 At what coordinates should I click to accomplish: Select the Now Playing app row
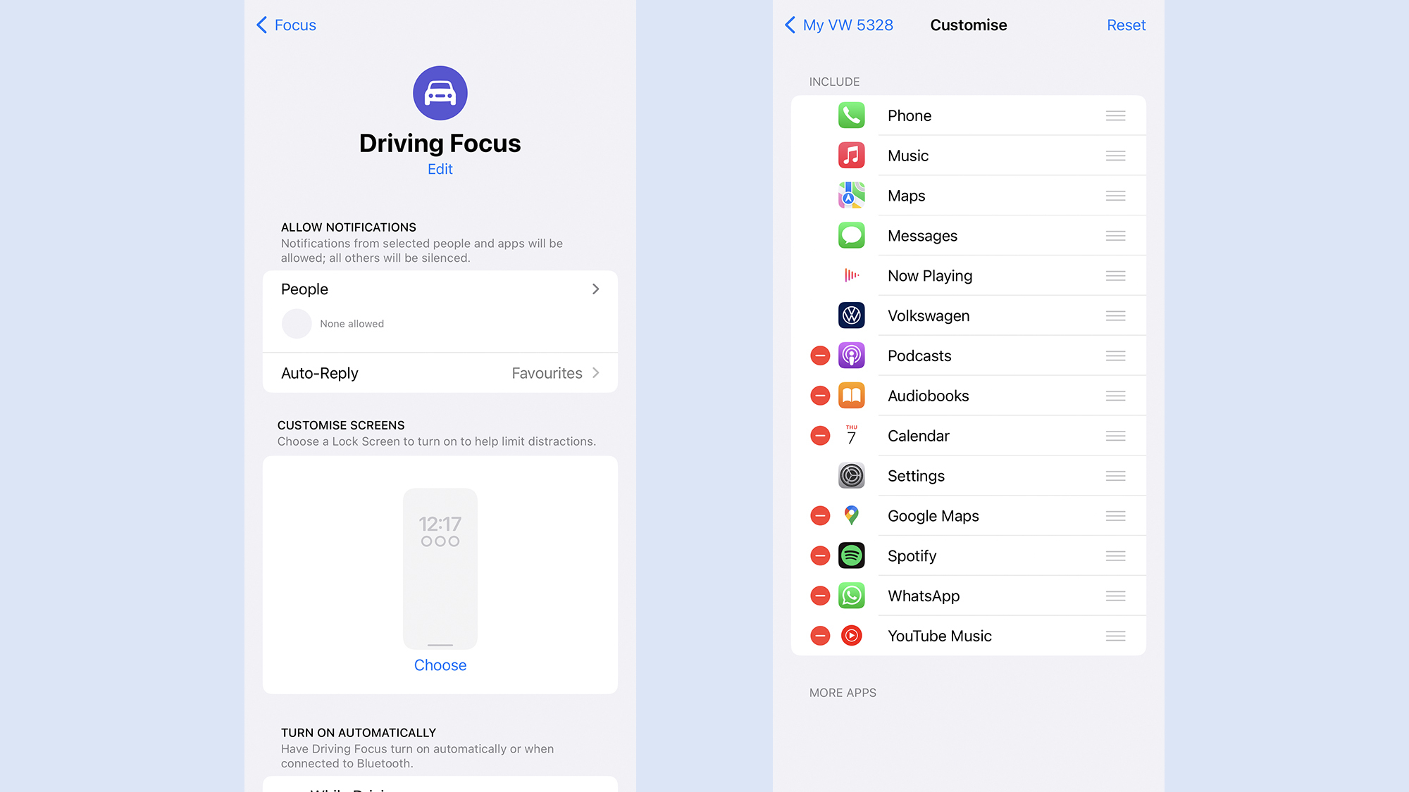click(968, 275)
